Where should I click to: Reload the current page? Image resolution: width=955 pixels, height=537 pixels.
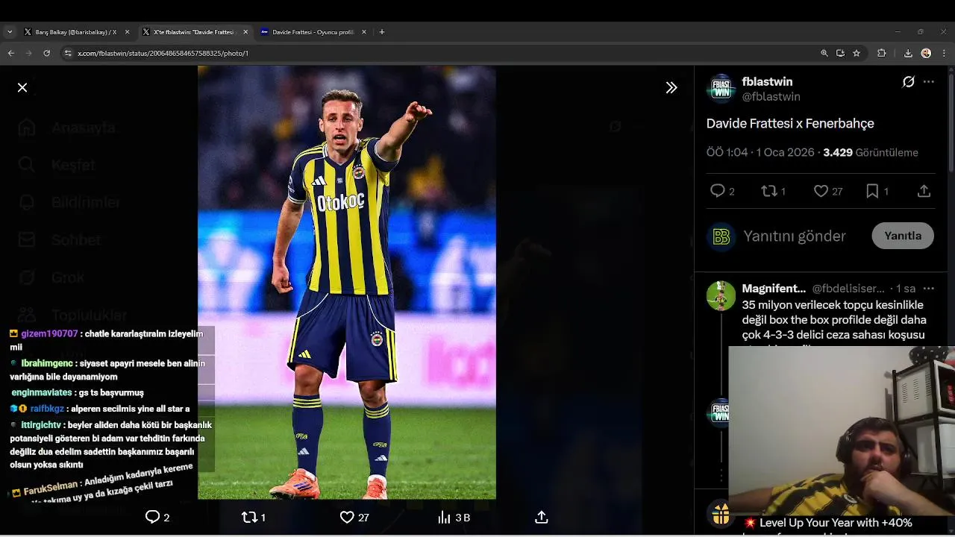point(46,53)
